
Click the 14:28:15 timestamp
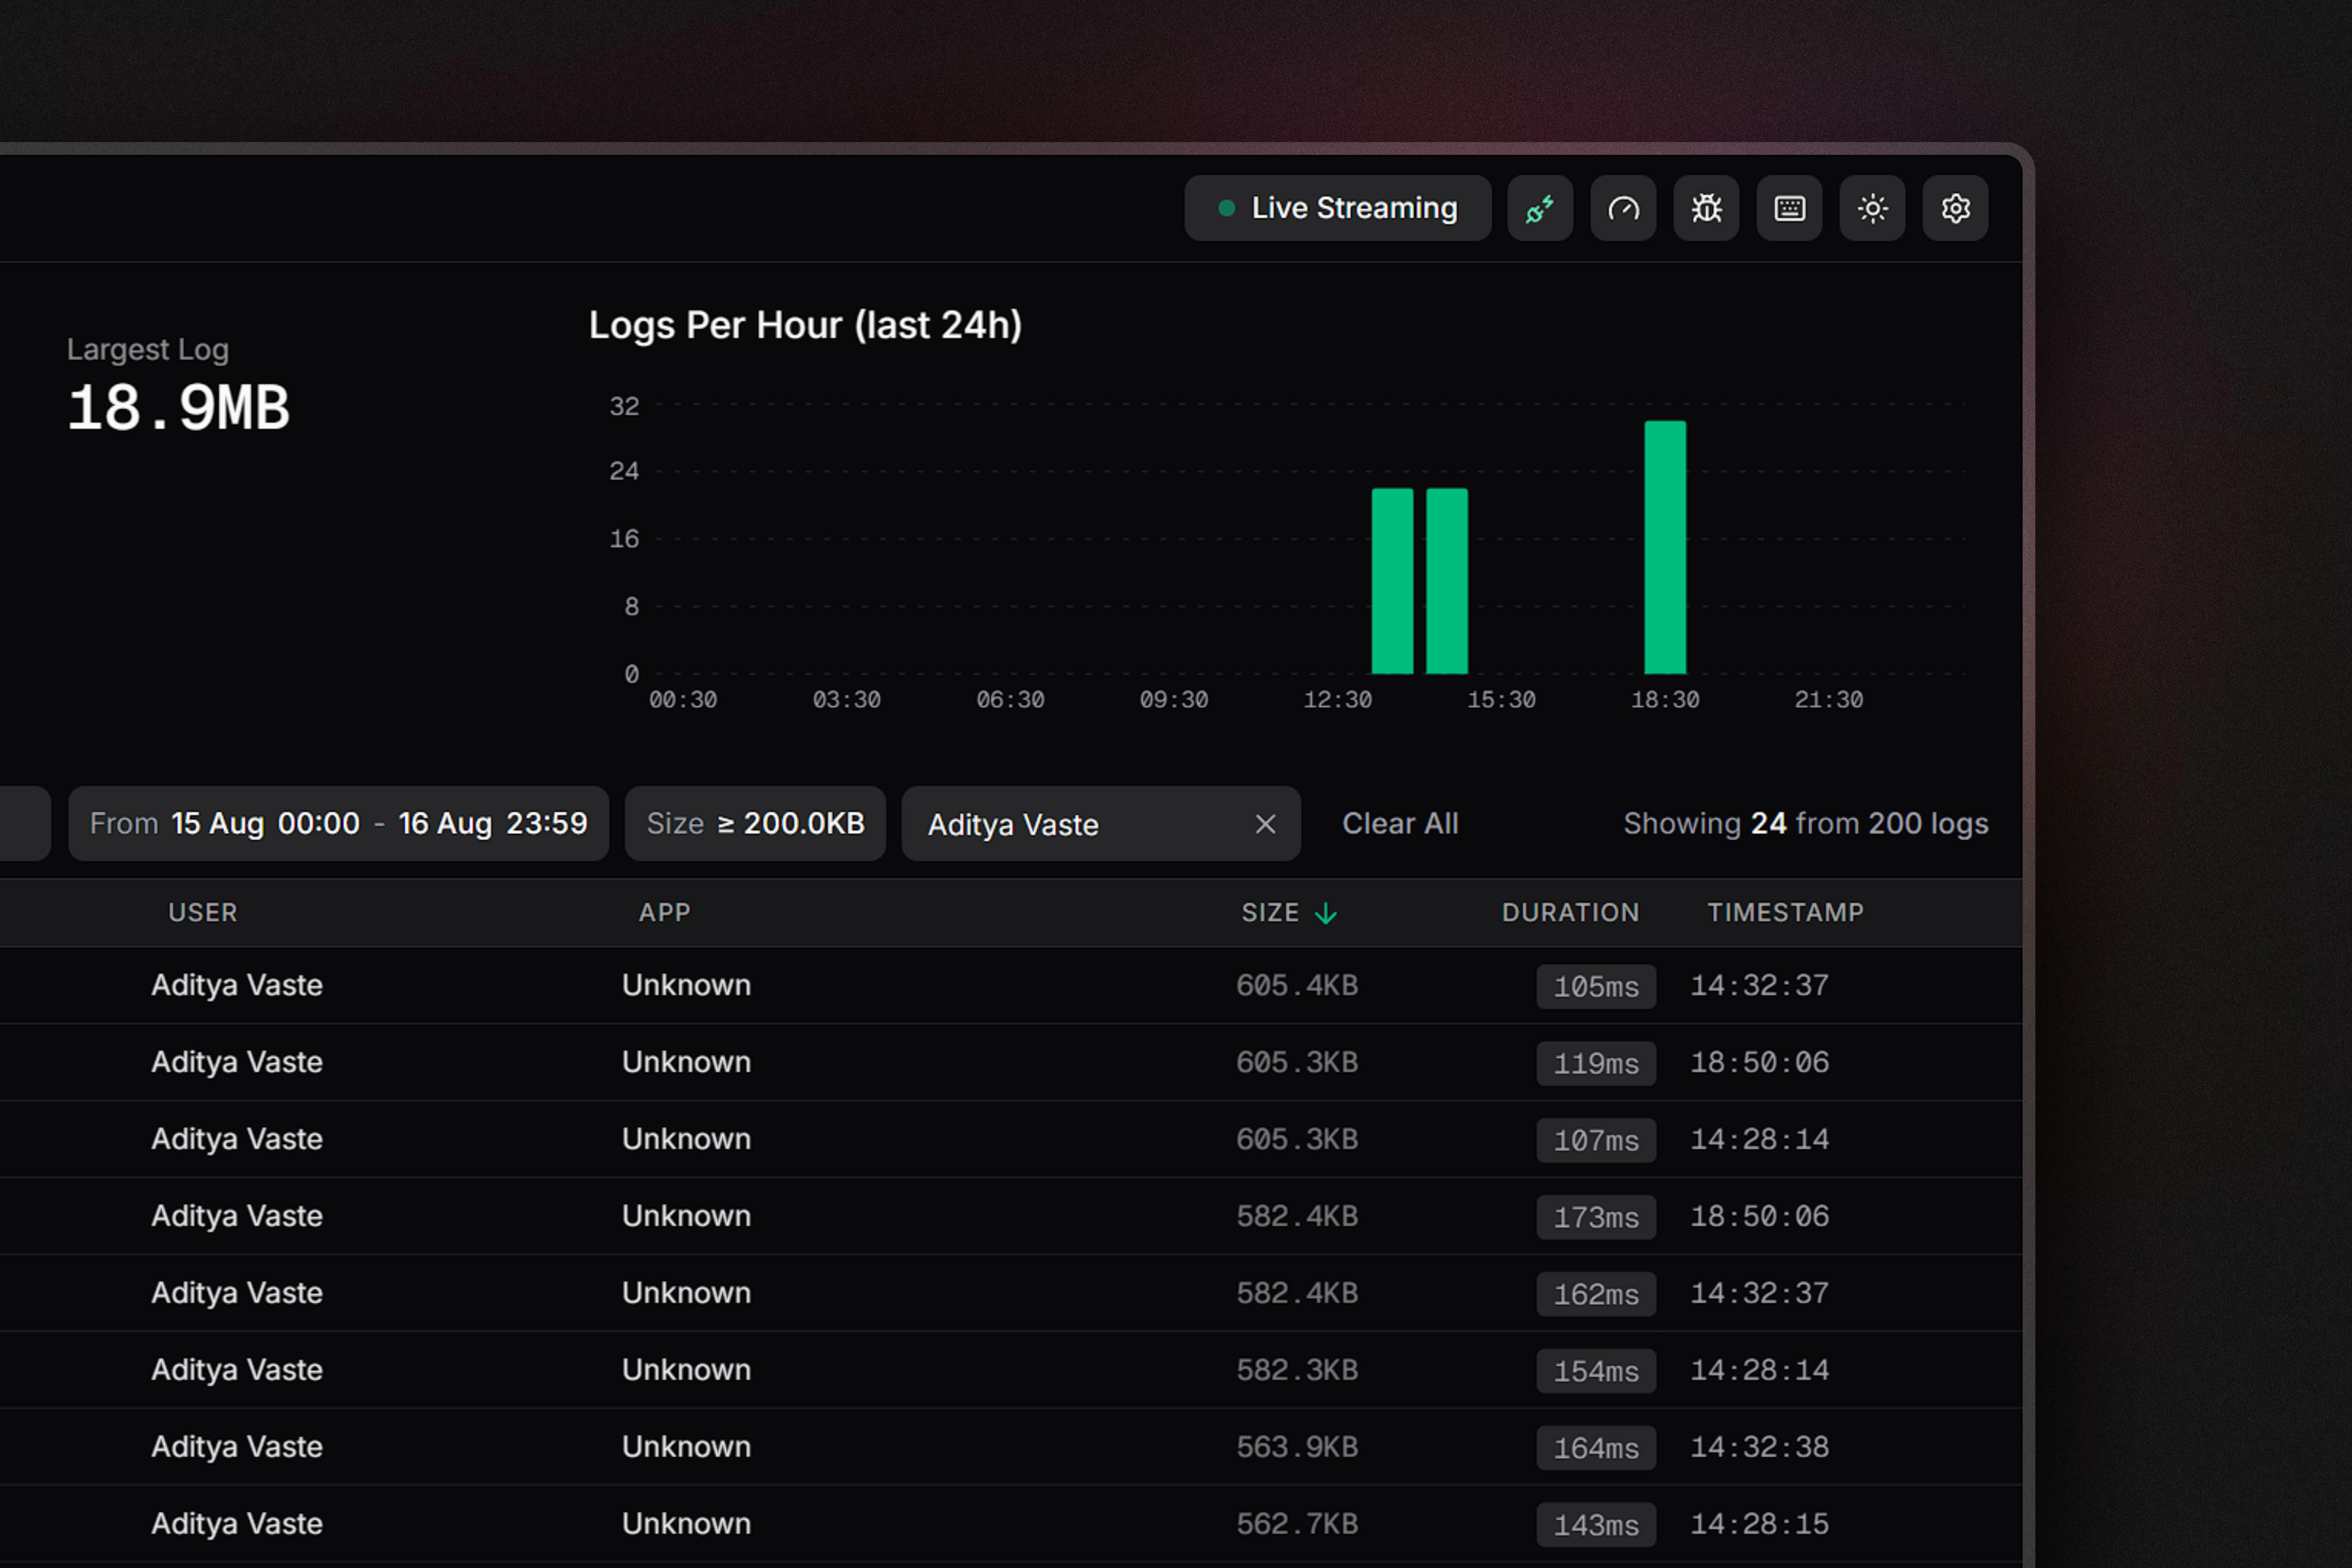tap(1760, 1524)
